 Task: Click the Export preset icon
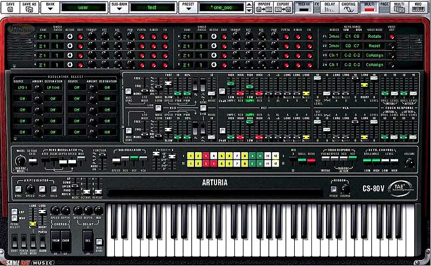pyautogui.click(x=283, y=8)
